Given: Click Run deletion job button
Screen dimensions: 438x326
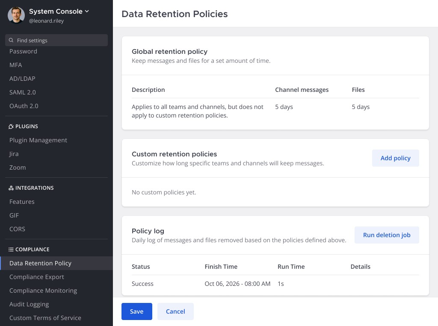Looking at the screenshot, I should (x=387, y=235).
